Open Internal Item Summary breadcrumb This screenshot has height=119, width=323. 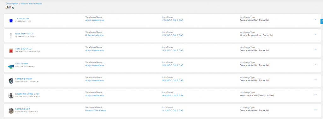32,3
